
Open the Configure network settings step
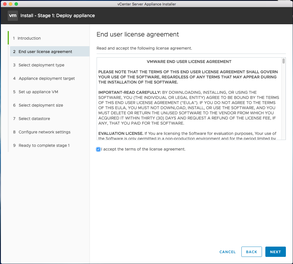coord(44,132)
